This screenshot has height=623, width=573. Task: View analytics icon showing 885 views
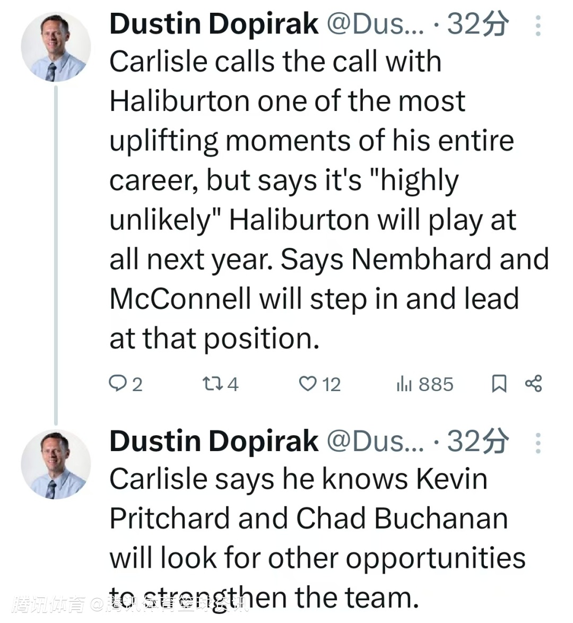pos(404,384)
